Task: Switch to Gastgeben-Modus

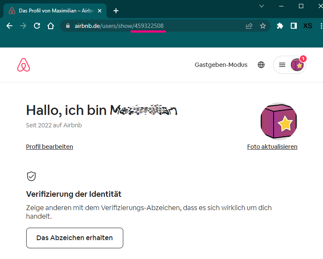Action: click(x=221, y=65)
